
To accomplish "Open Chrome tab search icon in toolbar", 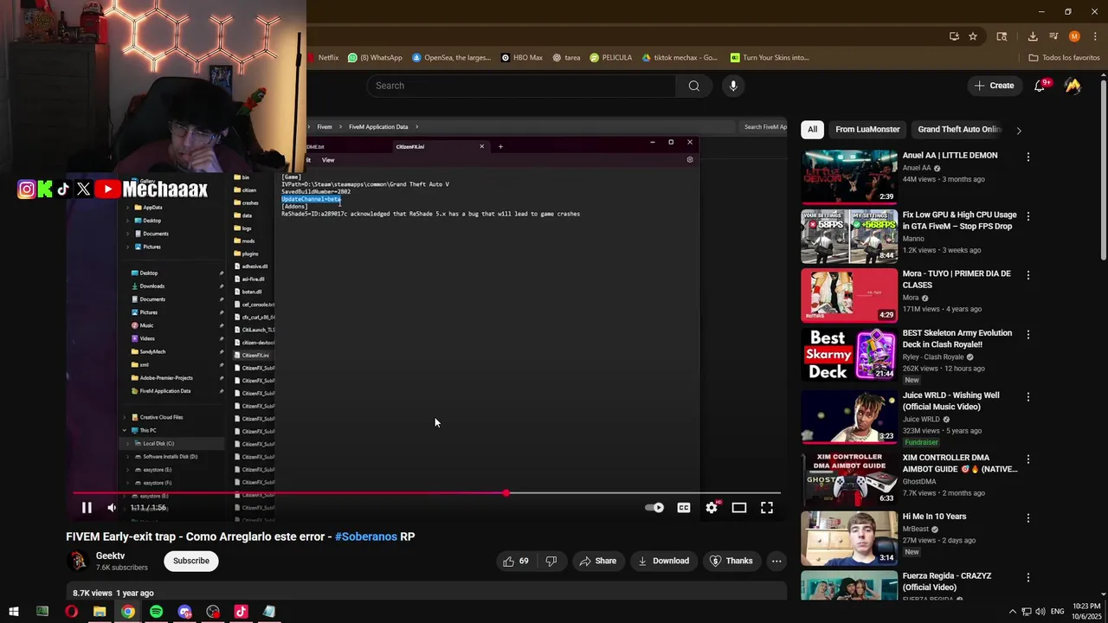I will 1002,36.
